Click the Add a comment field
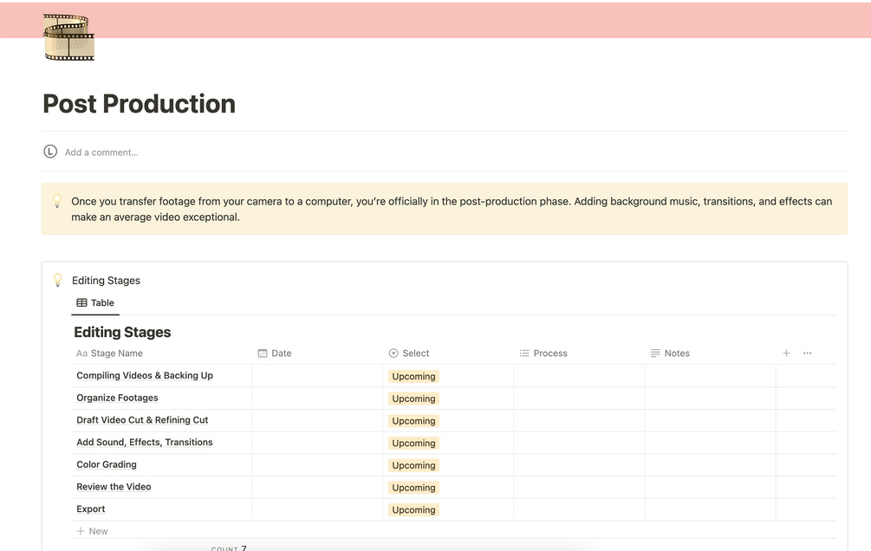 (x=101, y=152)
